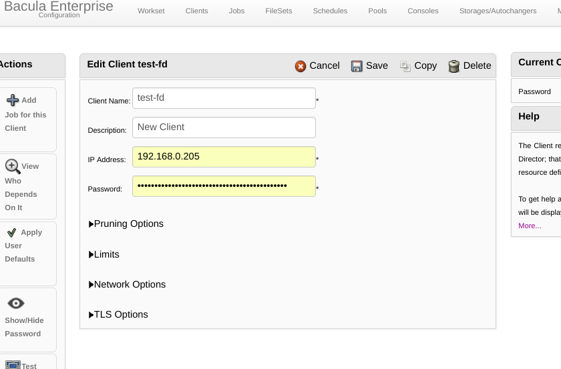
Task: Click Show/Hide Password action label
Action: (24, 327)
